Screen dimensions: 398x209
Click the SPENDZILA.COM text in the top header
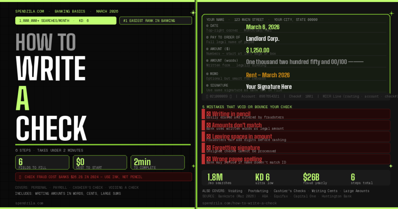[x=29, y=11]
